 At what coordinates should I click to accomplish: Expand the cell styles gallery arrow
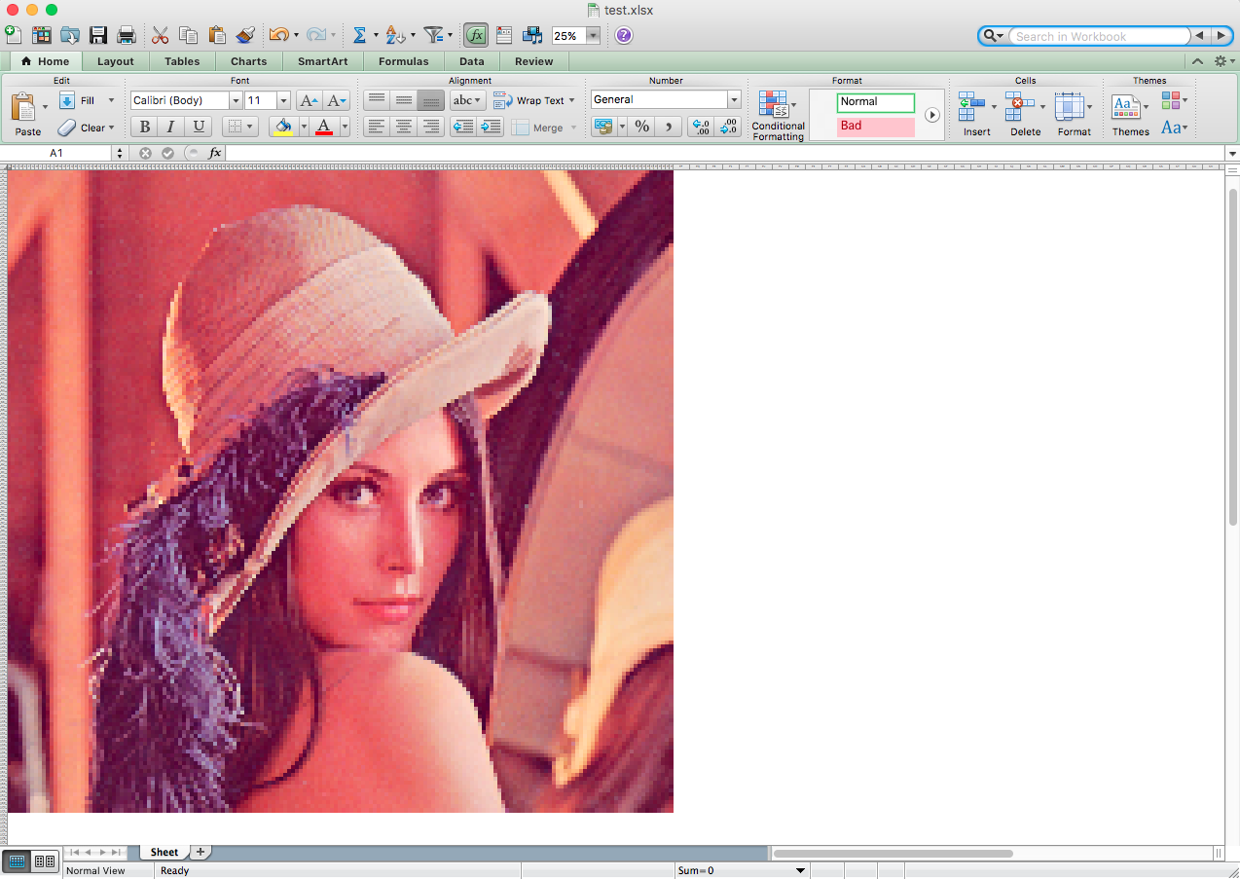932,115
